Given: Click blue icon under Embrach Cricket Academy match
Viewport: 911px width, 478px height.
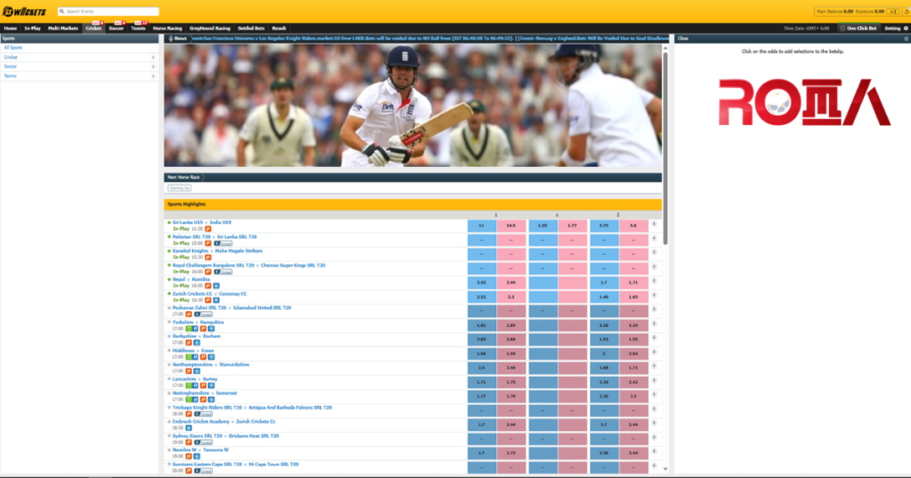Looking at the screenshot, I should click(x=189, y=428).
